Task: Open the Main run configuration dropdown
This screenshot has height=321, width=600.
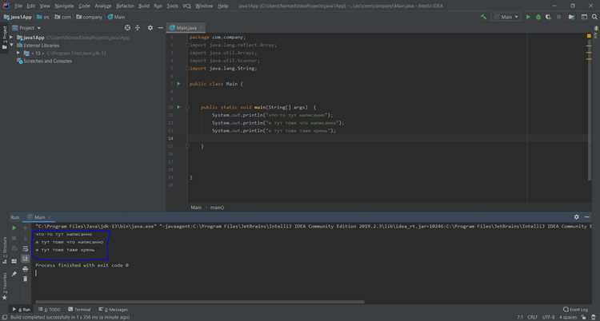Action: (x=506, y=17)
